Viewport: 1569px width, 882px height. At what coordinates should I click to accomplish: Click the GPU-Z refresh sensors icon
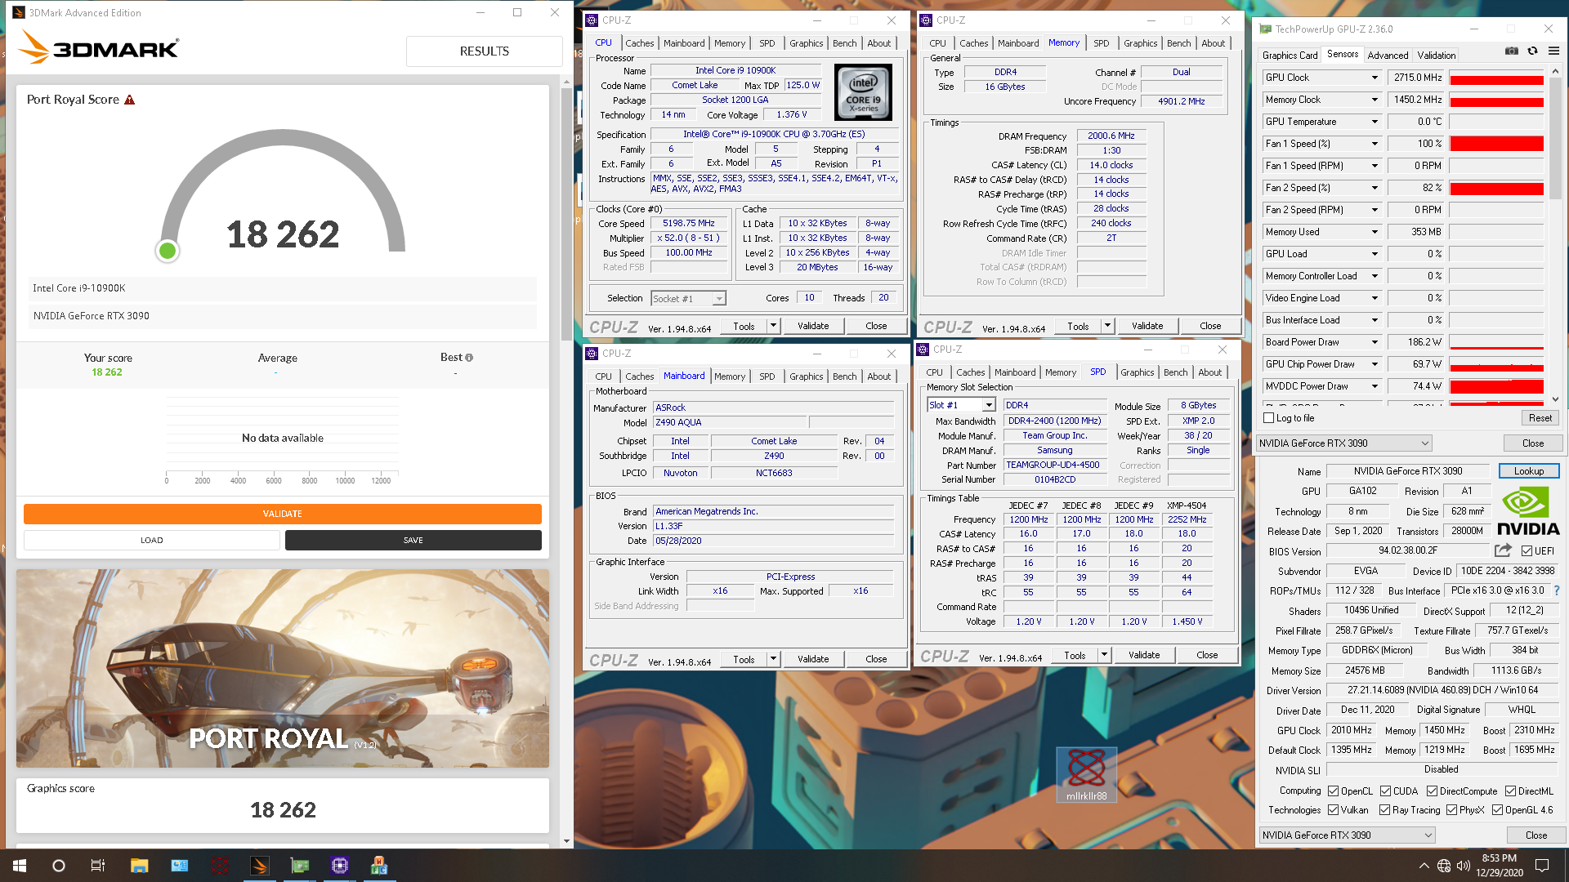click(x=1532, y=51)
